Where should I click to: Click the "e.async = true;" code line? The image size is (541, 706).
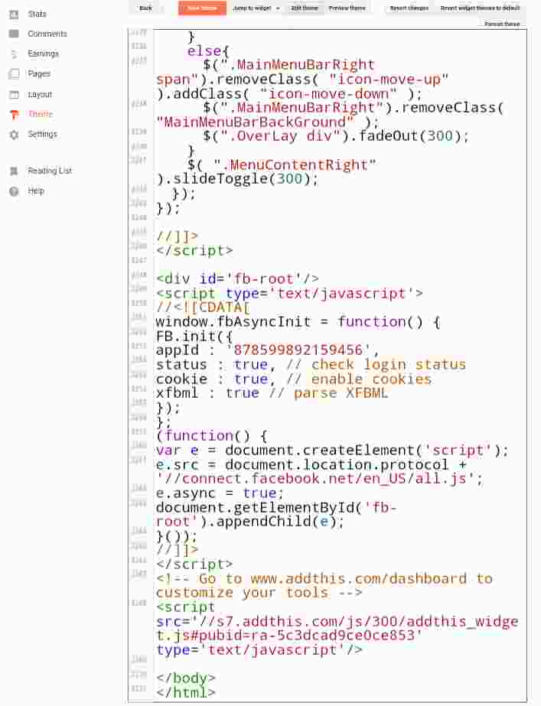(220, 493)
